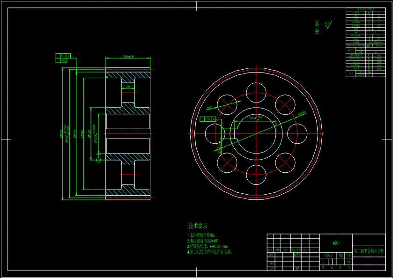Click the Ø390 toleranced diameter dimension
The width and height of the screenshot is (393, 278).
click(67, 134)
